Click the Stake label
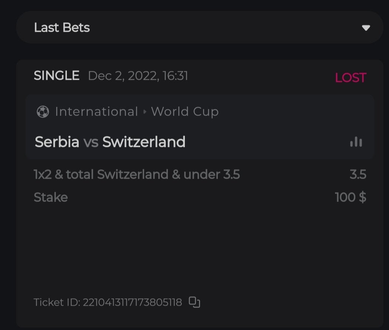The width and height of the screenshot is (389, 330). [x=51, y=197]
